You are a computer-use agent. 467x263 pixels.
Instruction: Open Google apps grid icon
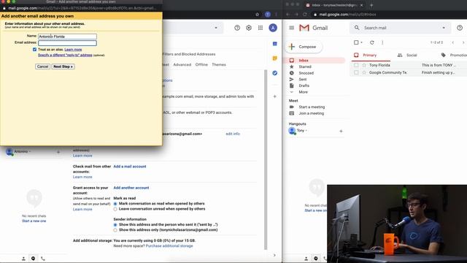pos(260,28)
